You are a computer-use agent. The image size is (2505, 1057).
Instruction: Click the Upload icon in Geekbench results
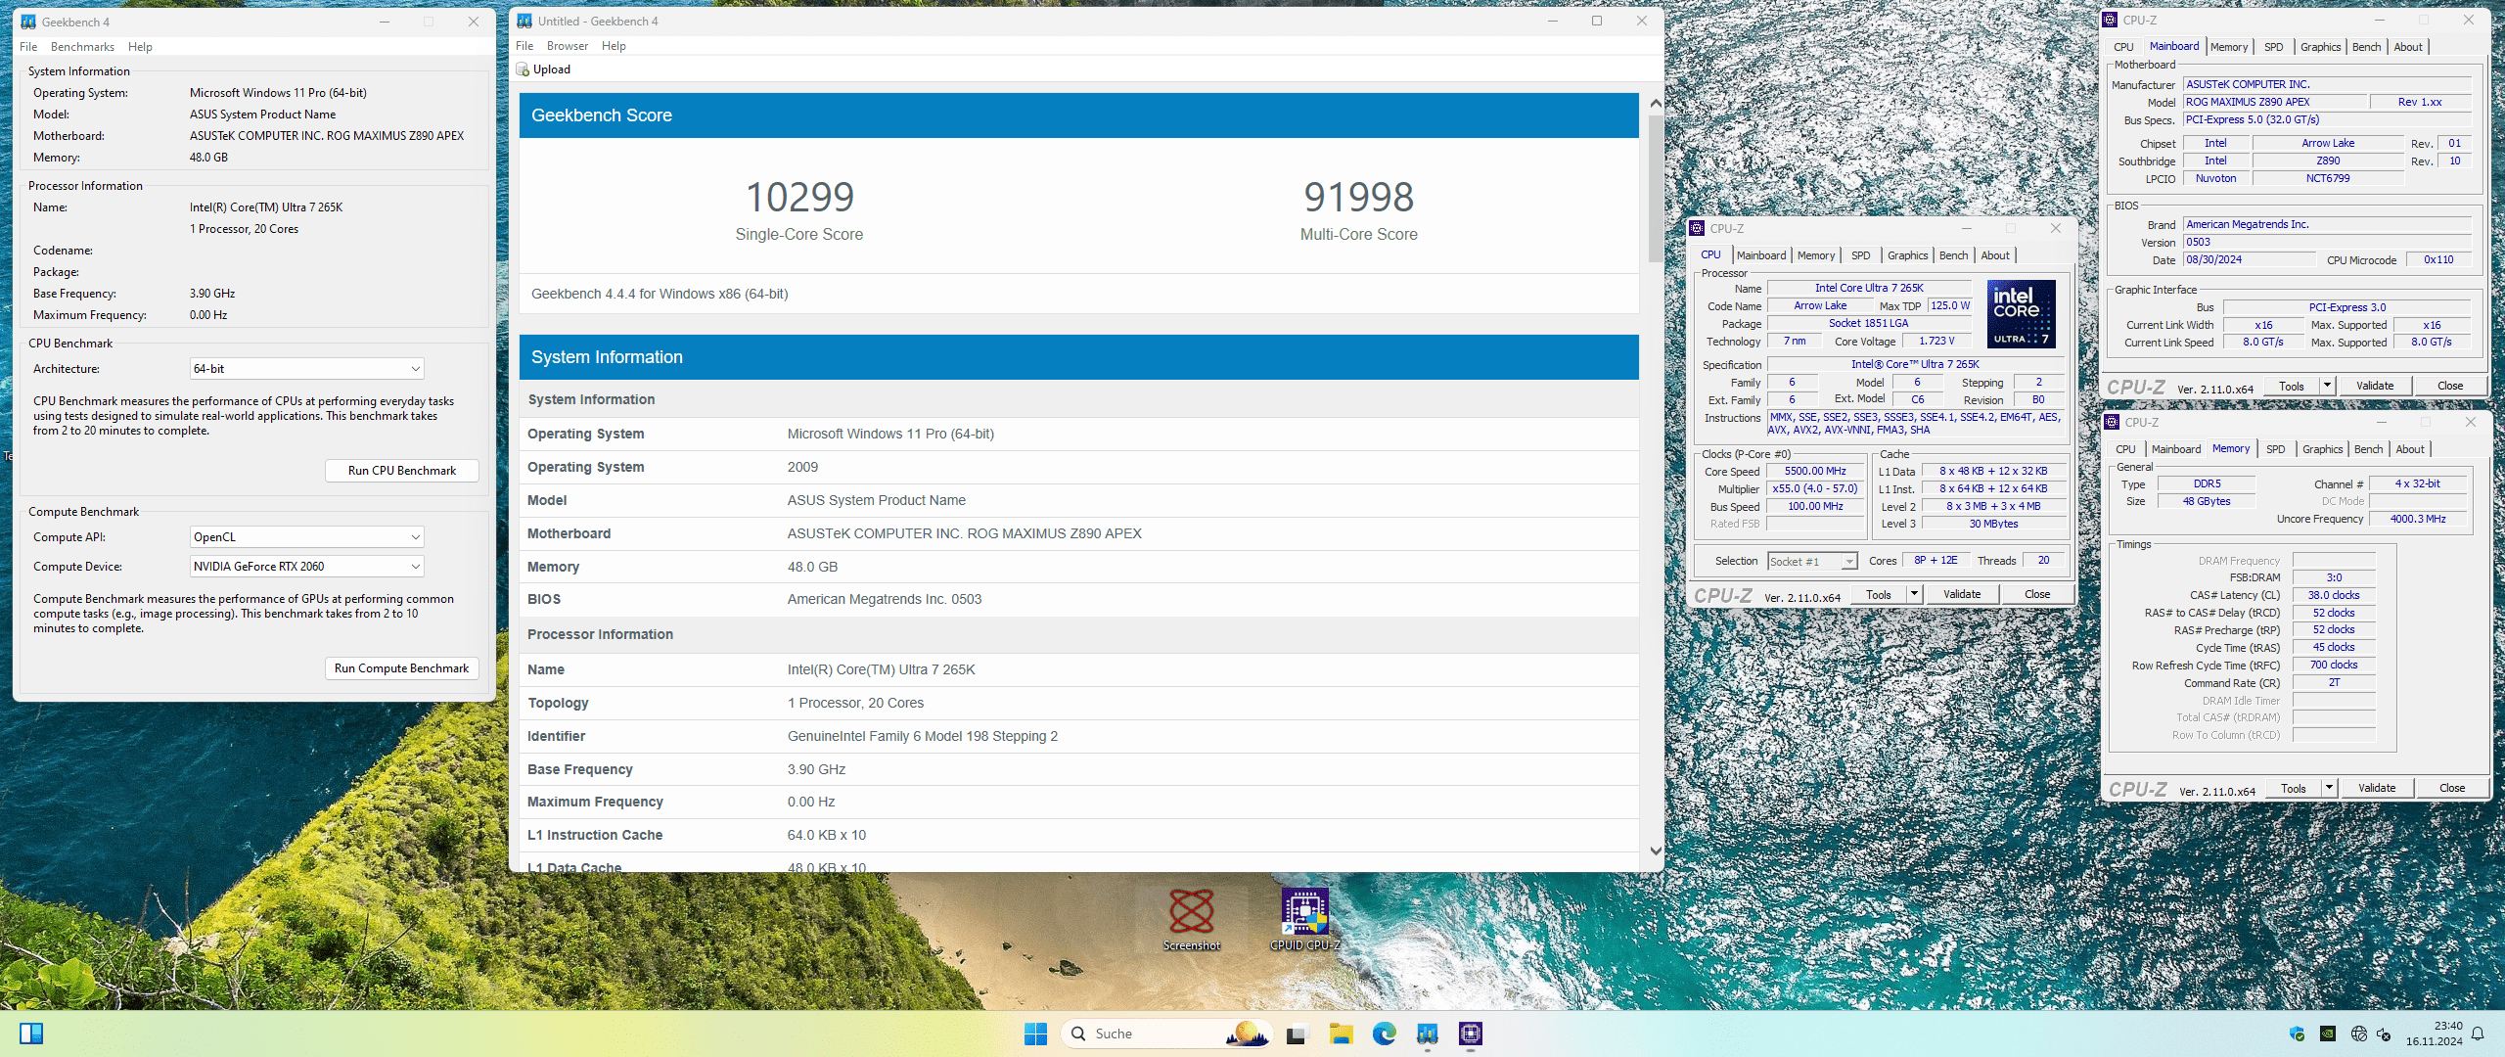(524, 69)
